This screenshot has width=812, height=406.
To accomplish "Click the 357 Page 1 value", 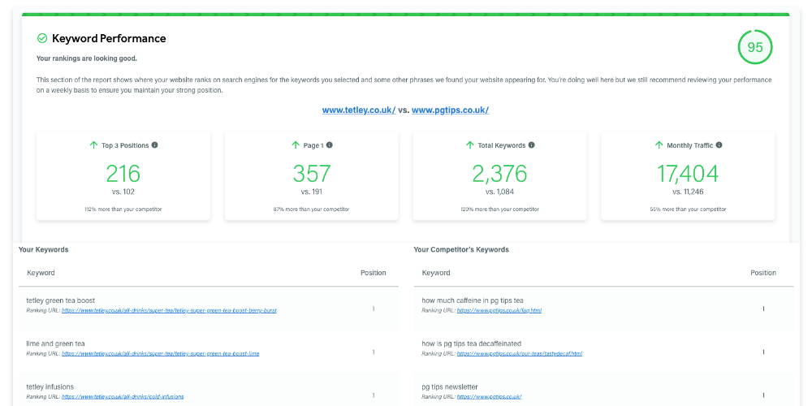I will [x=311, y=174].
